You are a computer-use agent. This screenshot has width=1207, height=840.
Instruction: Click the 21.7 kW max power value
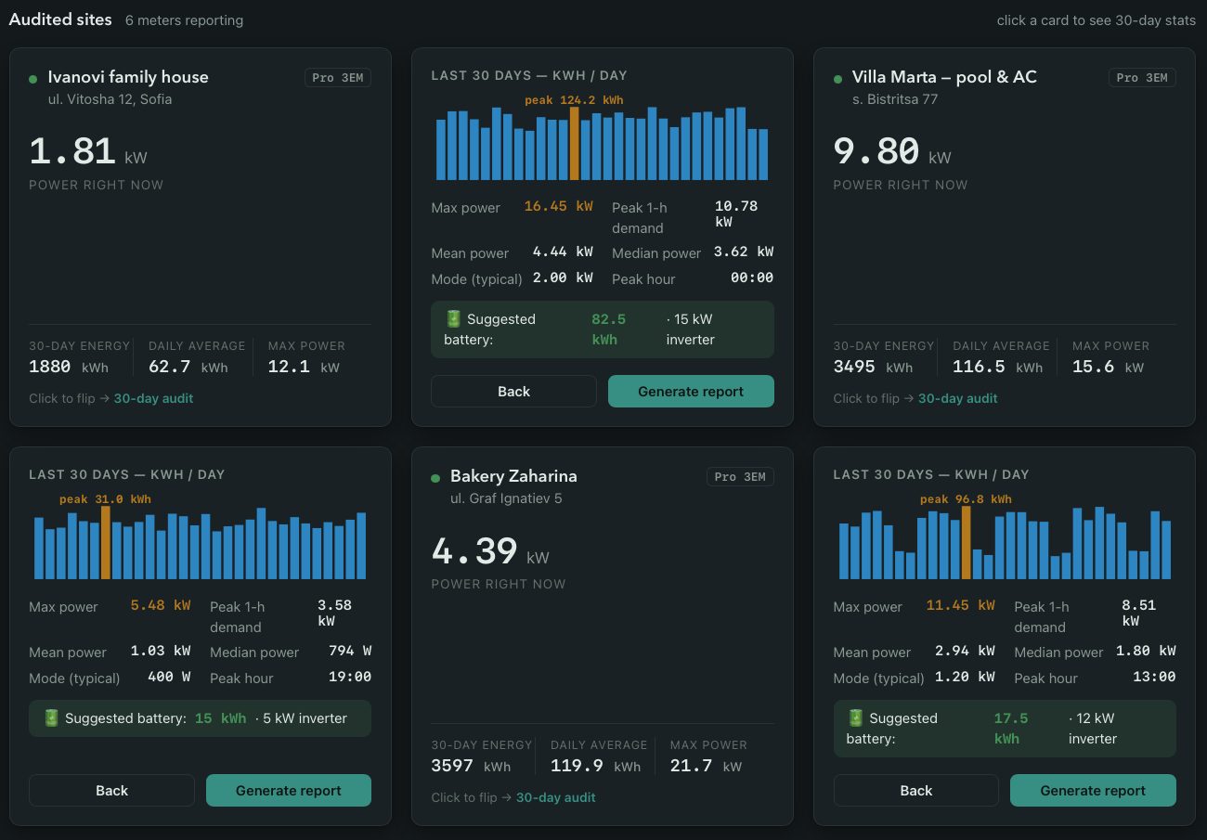(x=706, y=766)
